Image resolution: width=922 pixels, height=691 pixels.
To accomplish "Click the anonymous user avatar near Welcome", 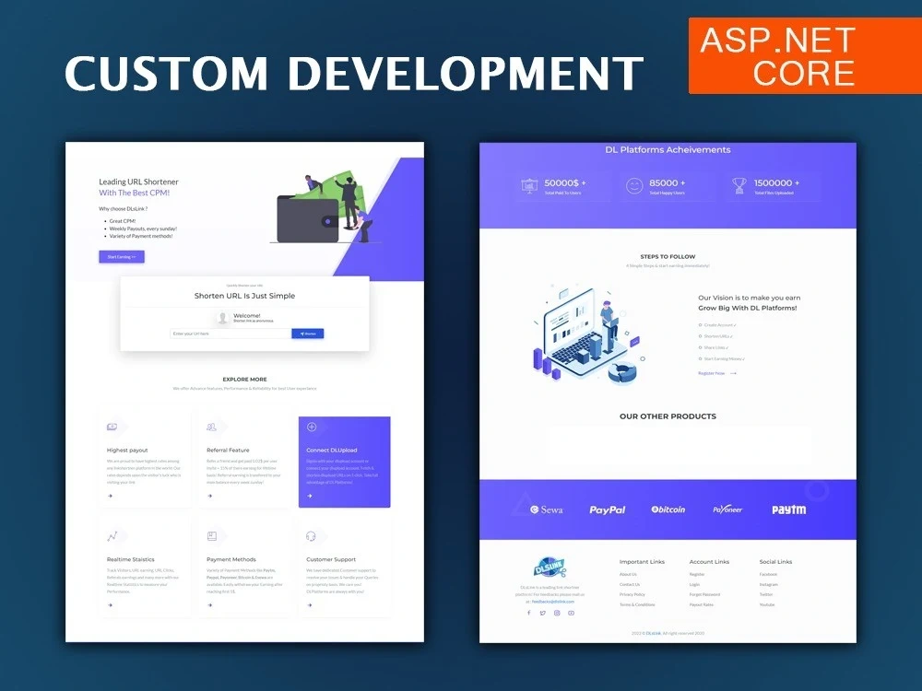I will [x=222, y=318].
